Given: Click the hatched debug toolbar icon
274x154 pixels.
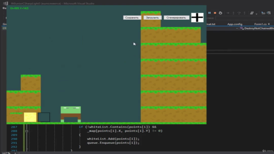Looking at the screenshot, I should coord(252,13).
